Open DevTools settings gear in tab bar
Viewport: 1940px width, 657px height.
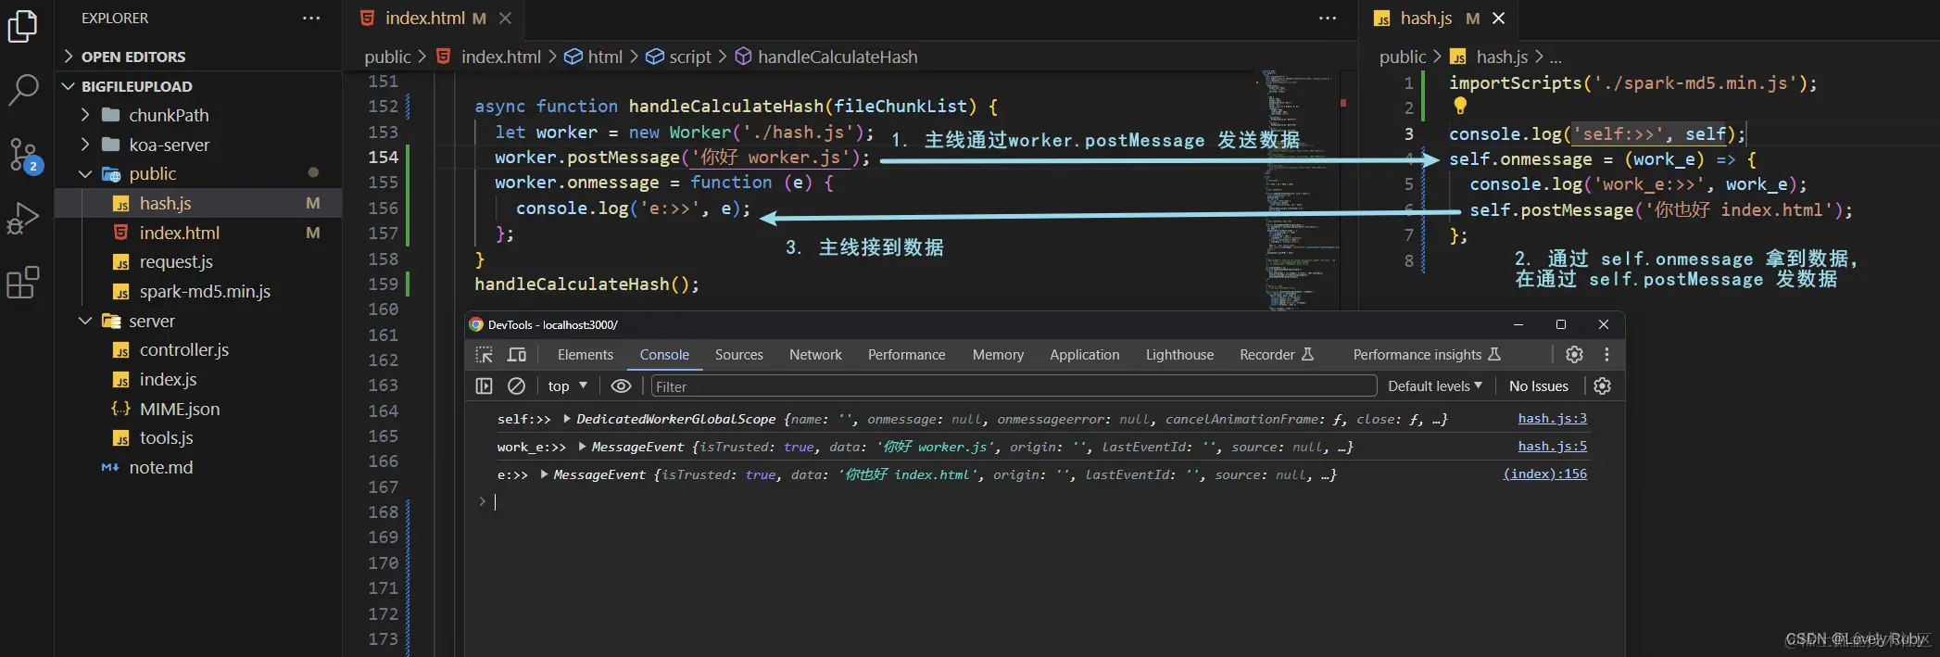pos(1574,355)
